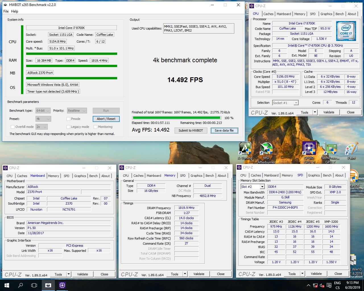Click Tools button in Mainboard window

(58, 274)
